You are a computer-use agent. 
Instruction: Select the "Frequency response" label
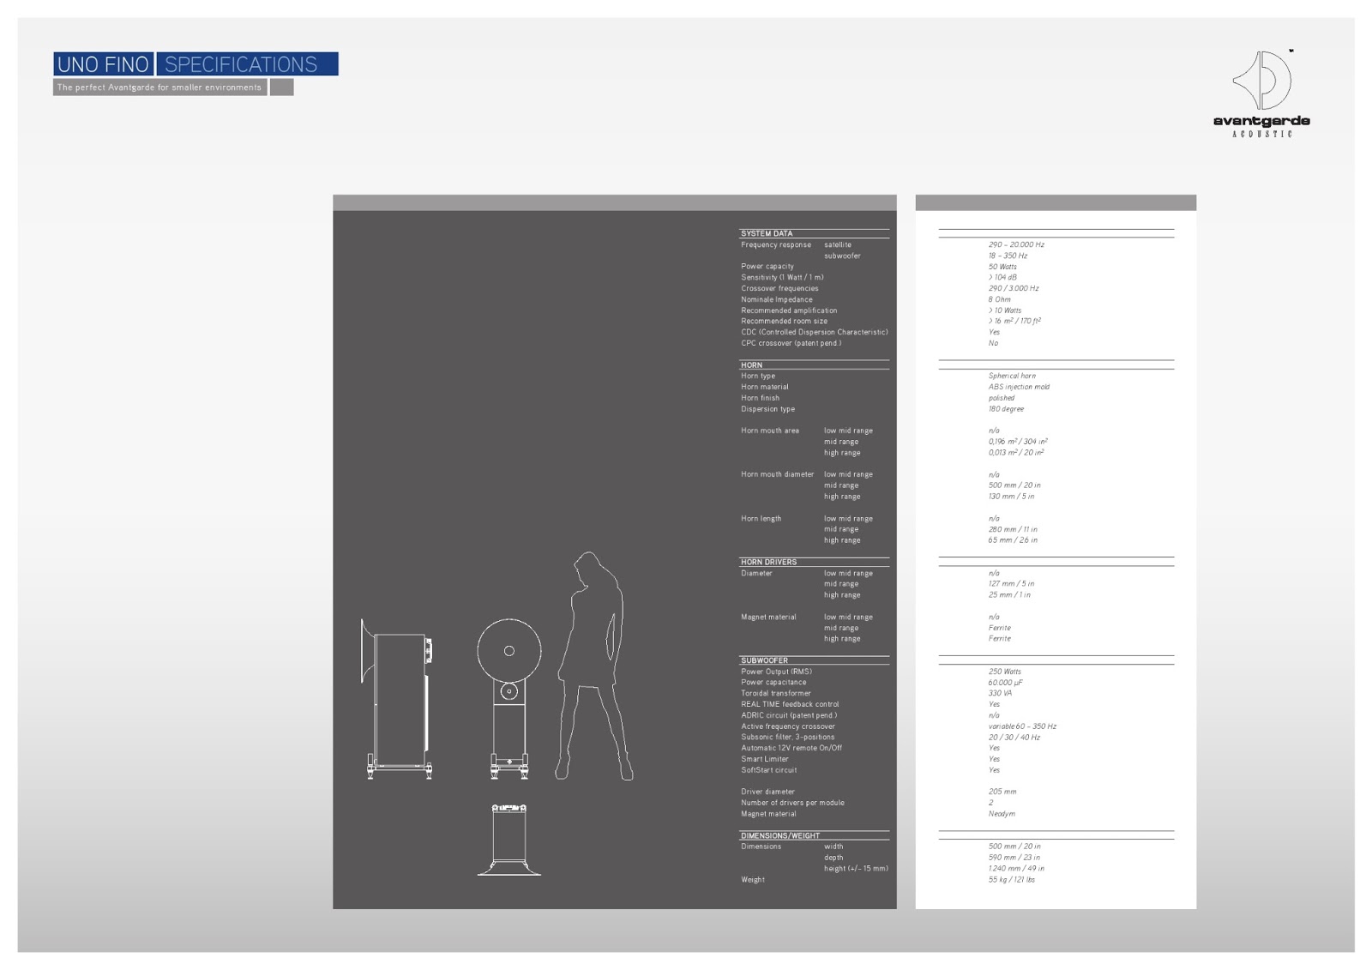(776, 245)
